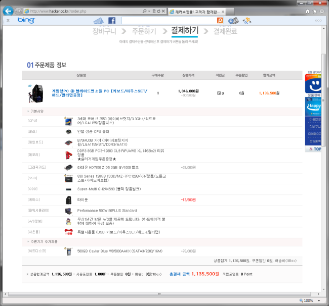The image size is (329, 306).
Task: Close the Bing toolbar with its X
Action: pos(8,20)
